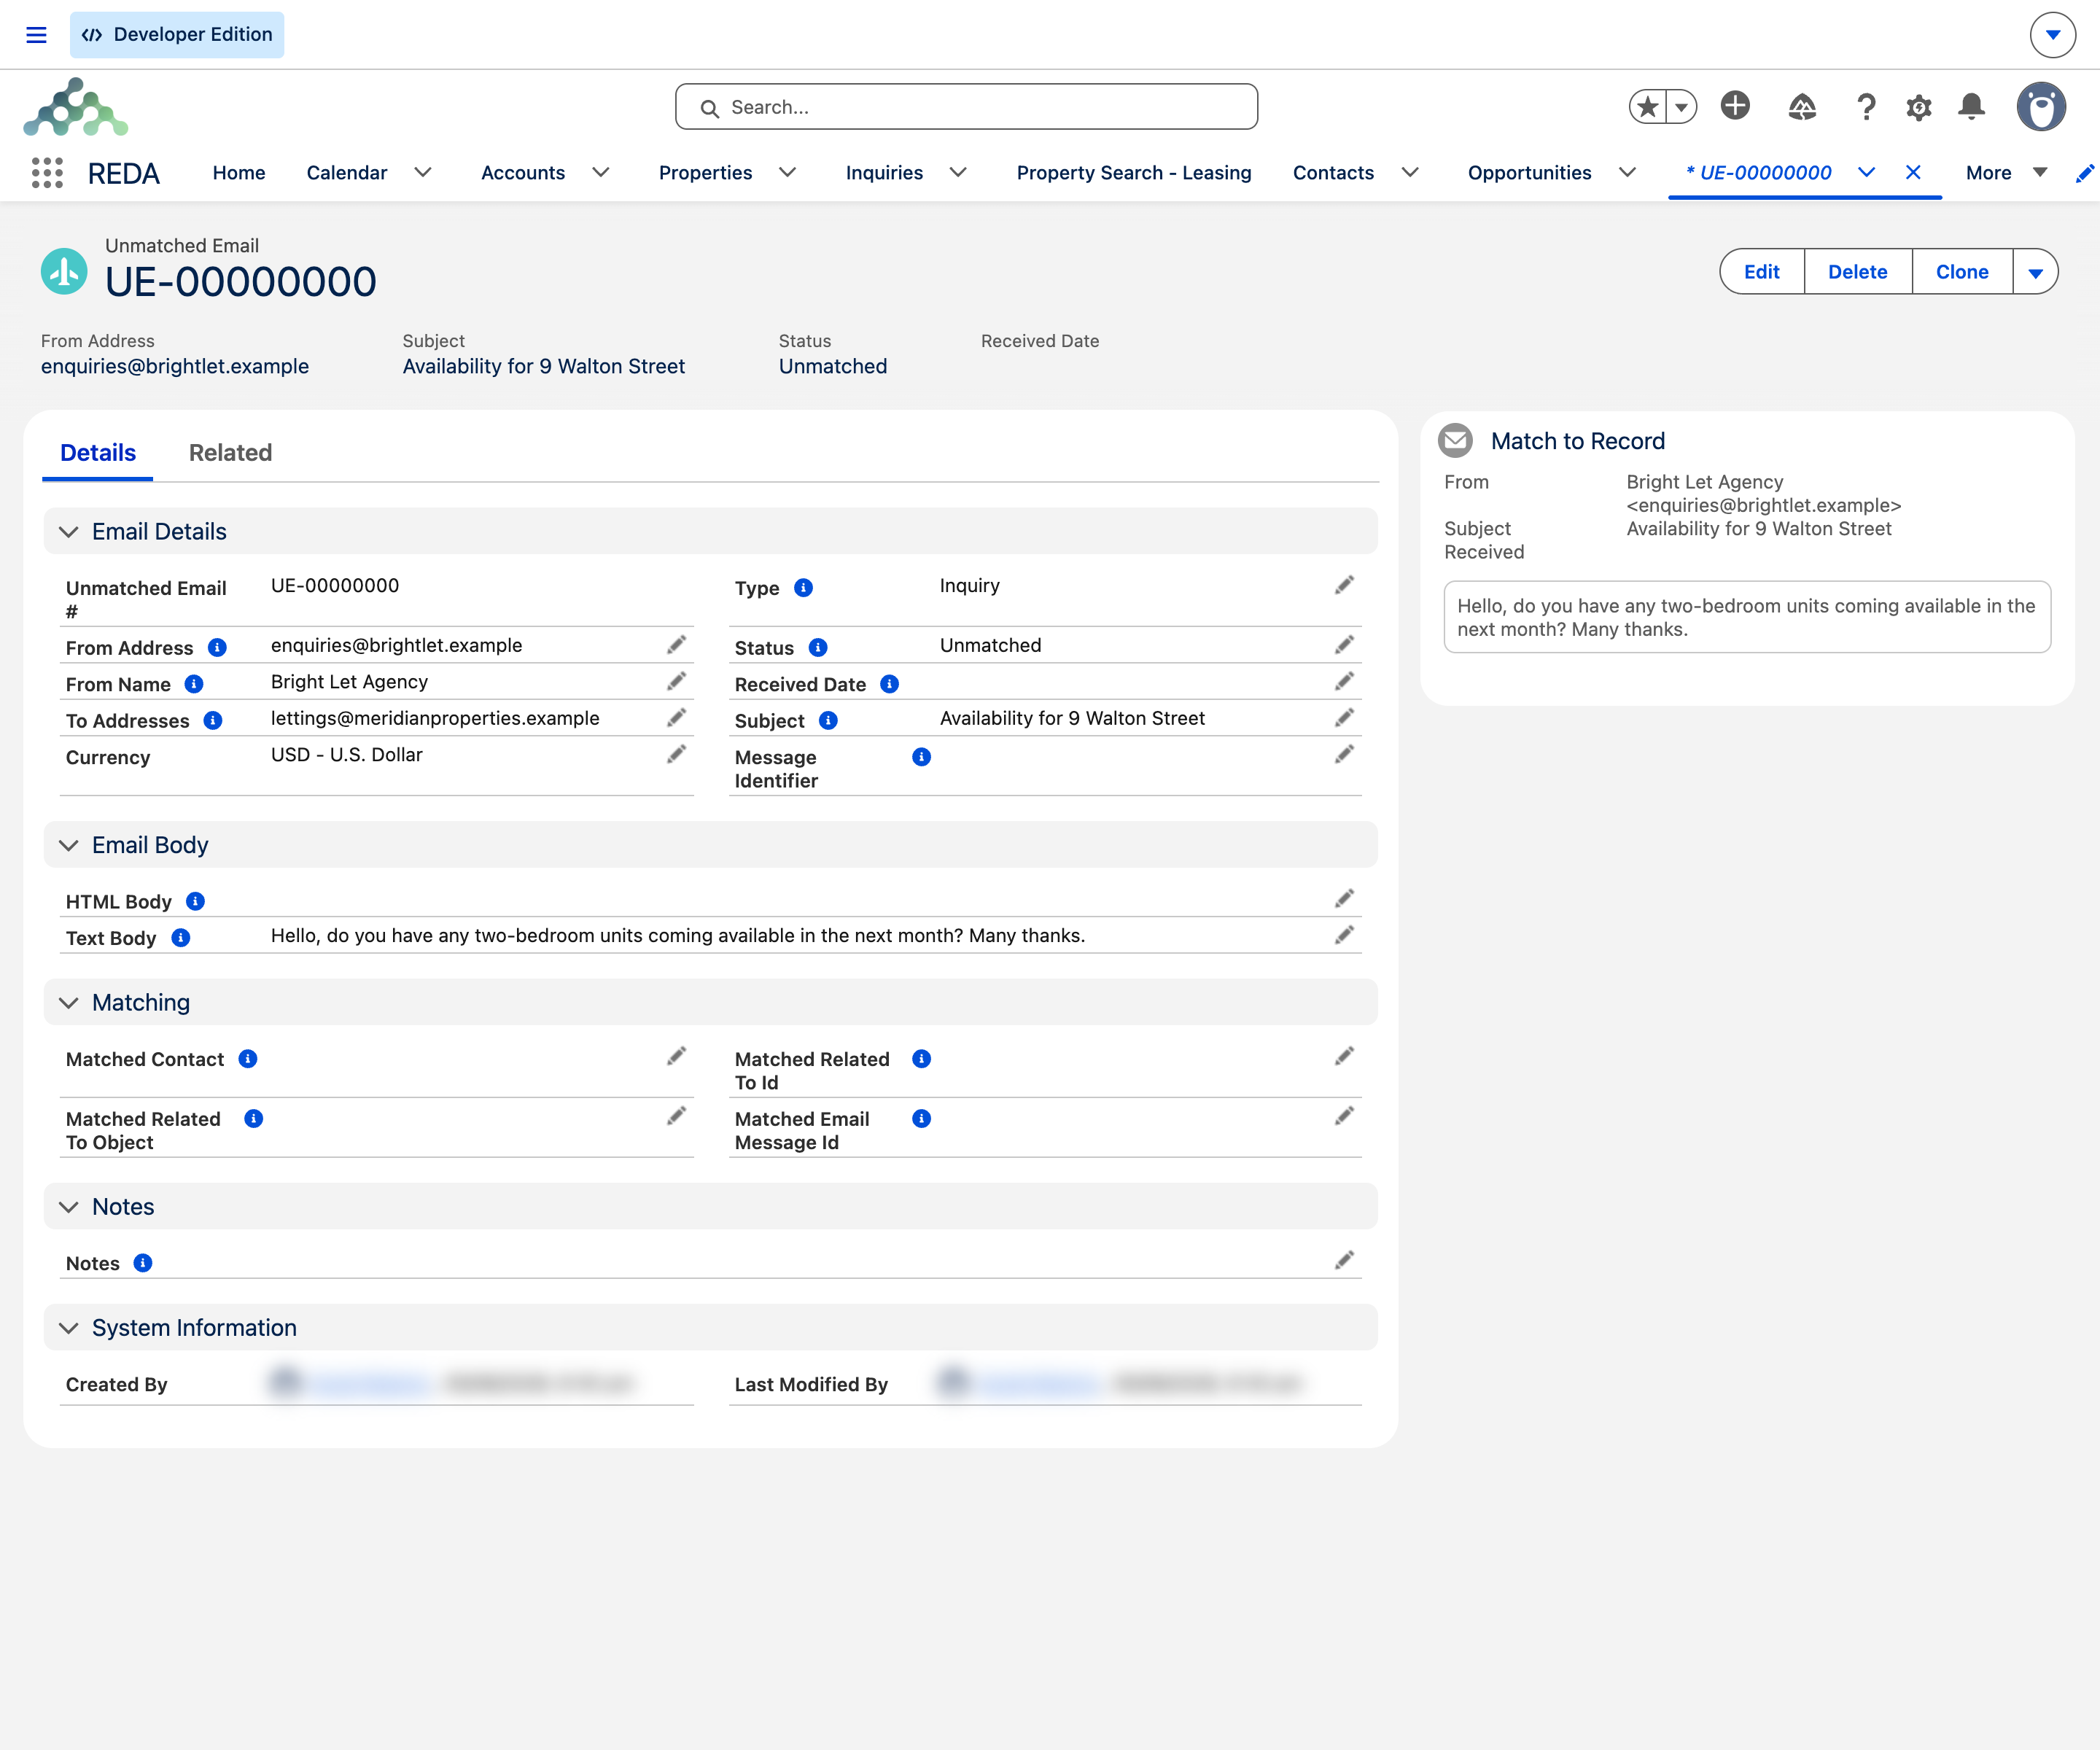
Task: Open the More navigation menu
Action: point(2006,173)
